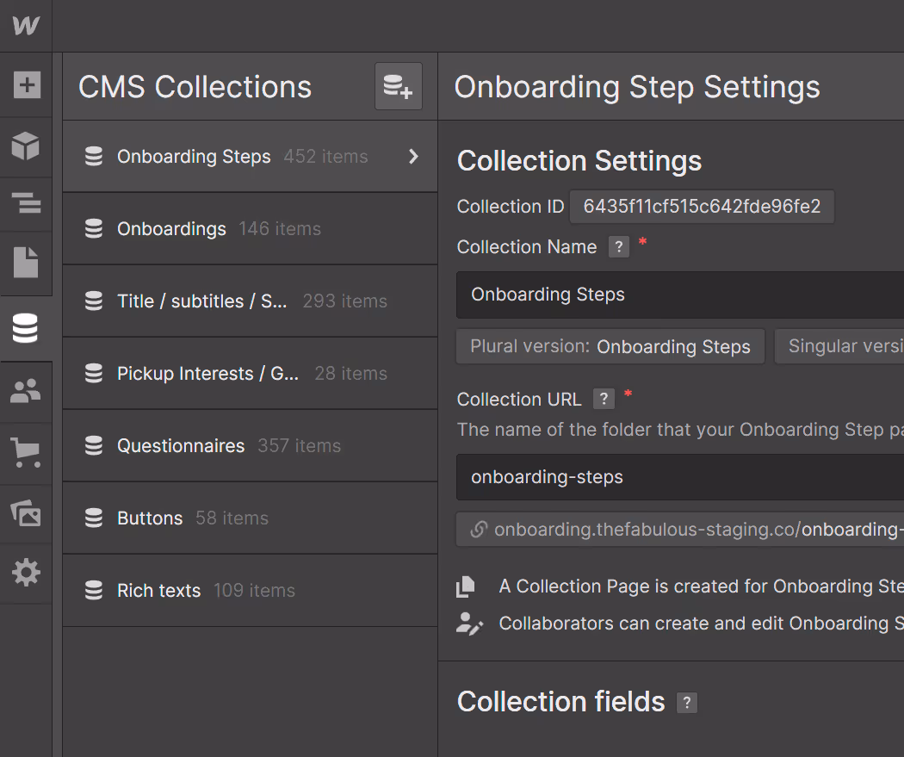Click the Collaborators edit icon
Screen dimensions: 904x757
tap(469, 624)
